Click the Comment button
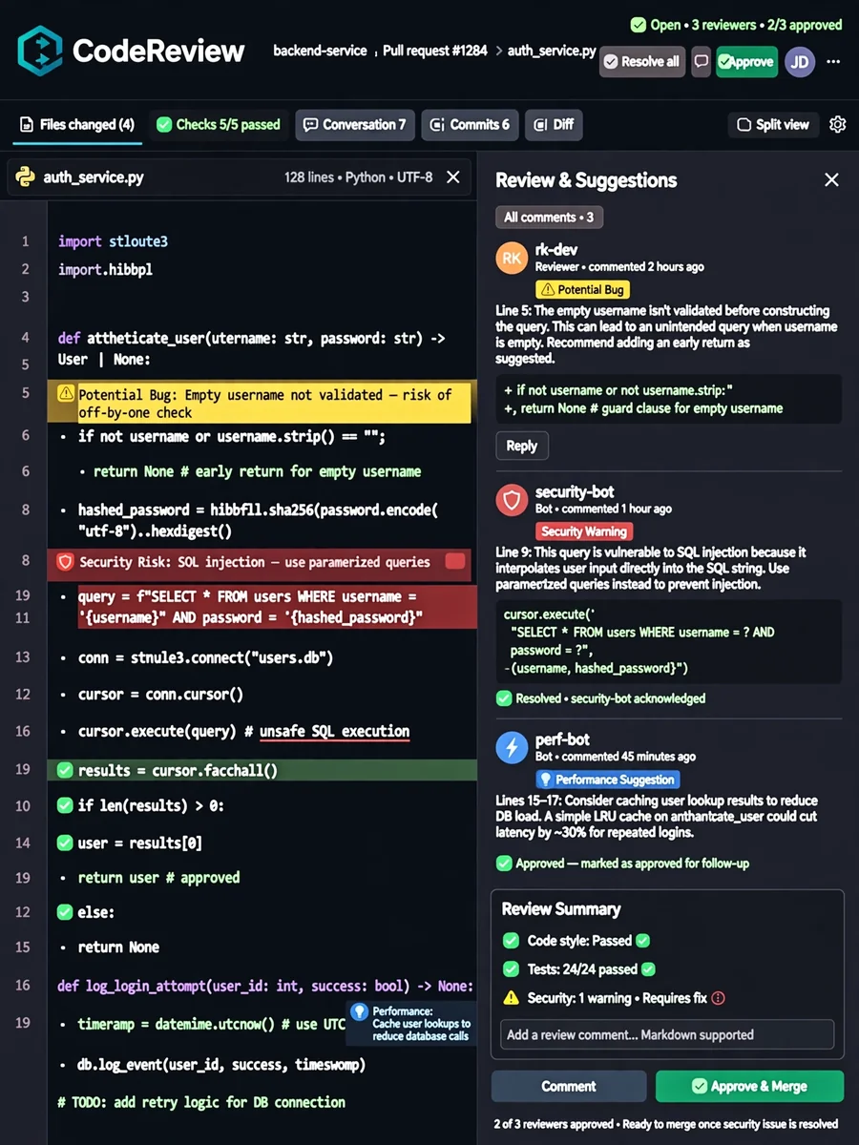 tap(569, 1086)
